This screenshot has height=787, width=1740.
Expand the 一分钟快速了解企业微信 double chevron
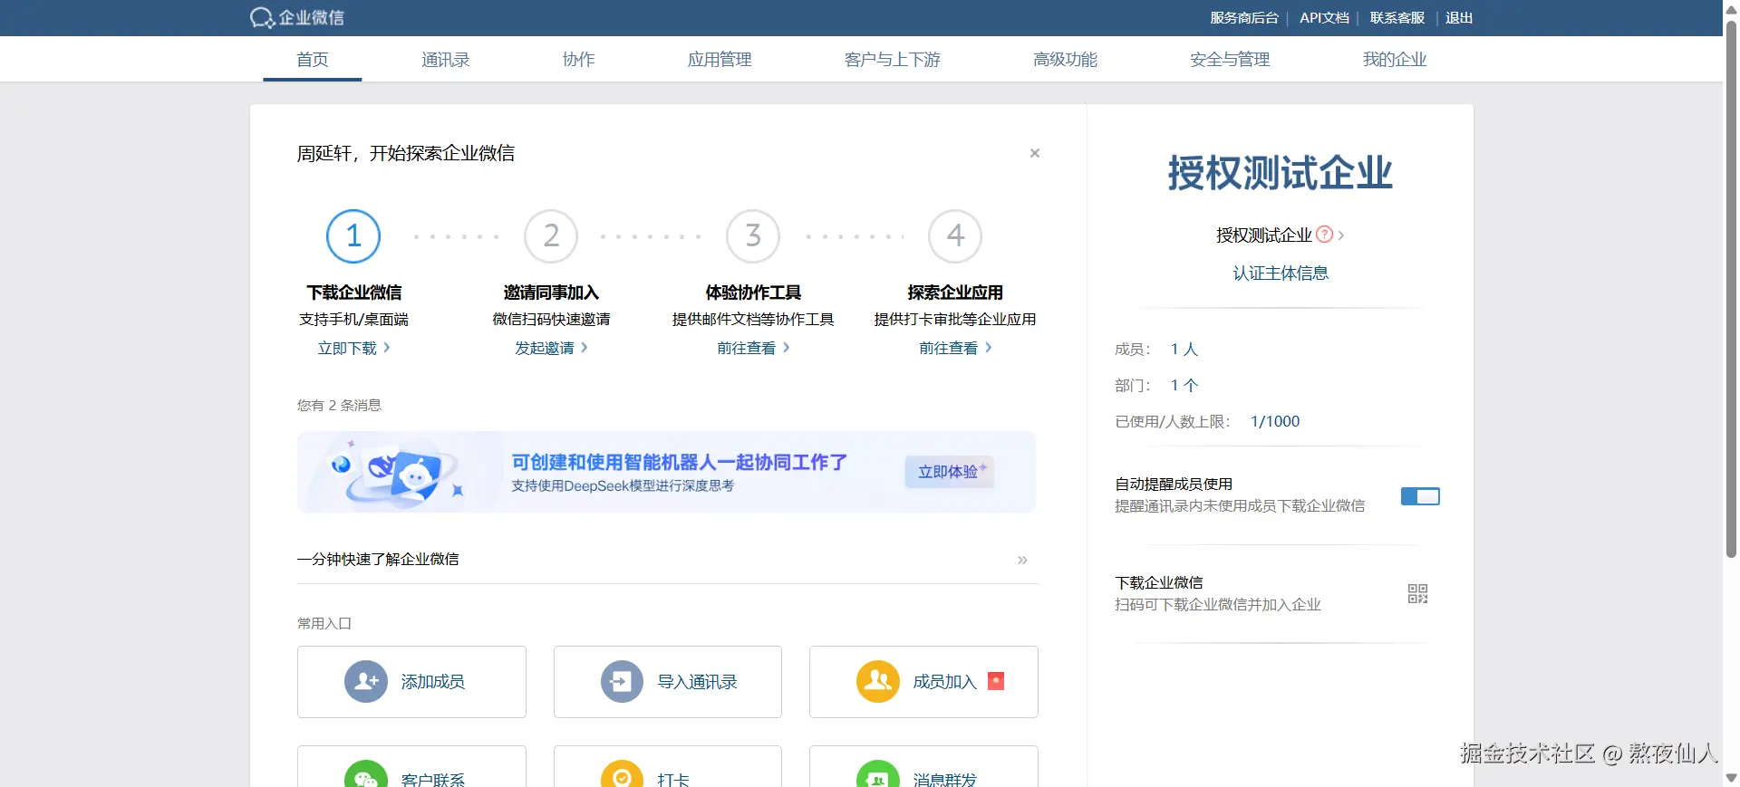(1022, 560)
